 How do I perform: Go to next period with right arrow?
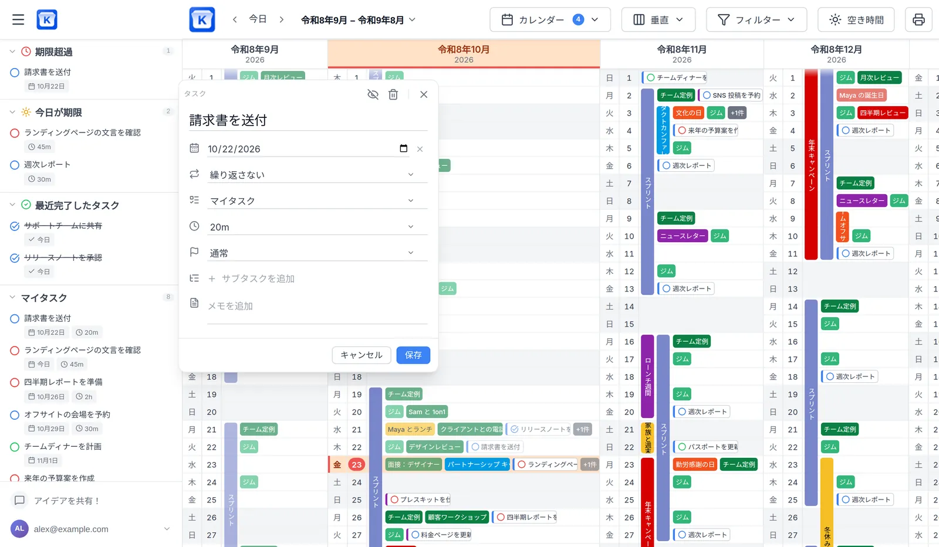(282, 19)
